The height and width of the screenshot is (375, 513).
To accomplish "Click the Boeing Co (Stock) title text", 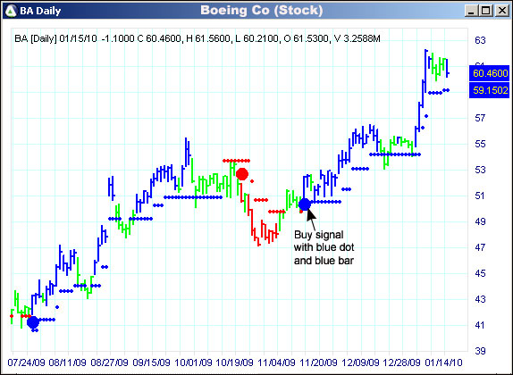I will tap(261, 10).
